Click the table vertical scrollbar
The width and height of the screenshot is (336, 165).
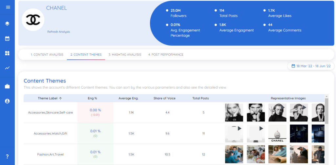pyautogui.click(x=326, y=111)
